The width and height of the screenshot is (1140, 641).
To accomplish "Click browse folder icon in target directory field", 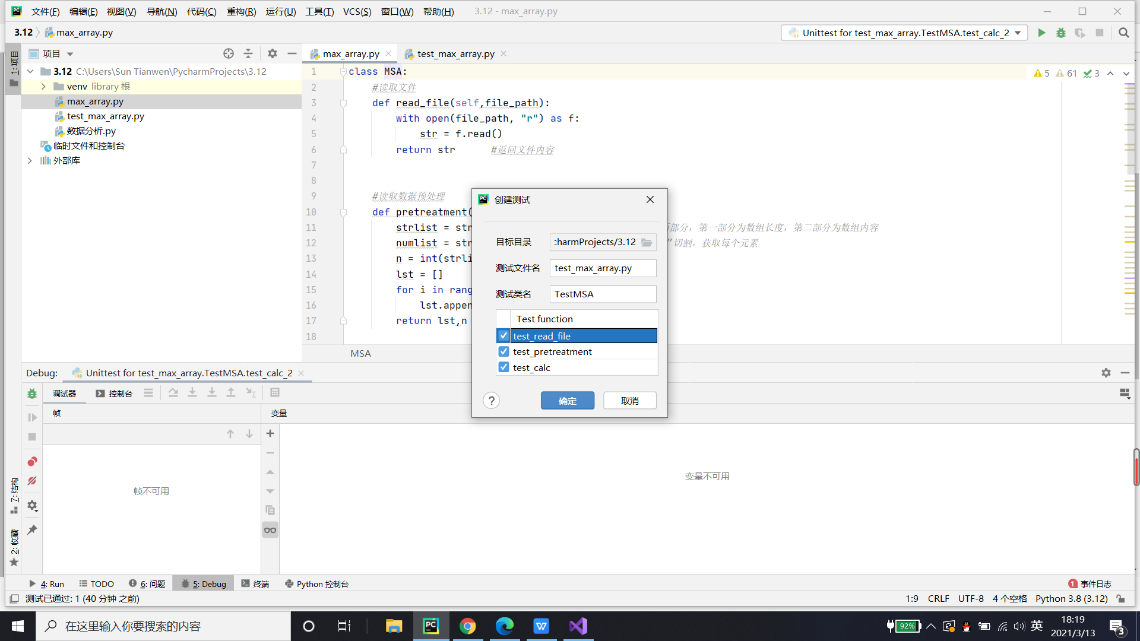I will [x=647, y=242].
